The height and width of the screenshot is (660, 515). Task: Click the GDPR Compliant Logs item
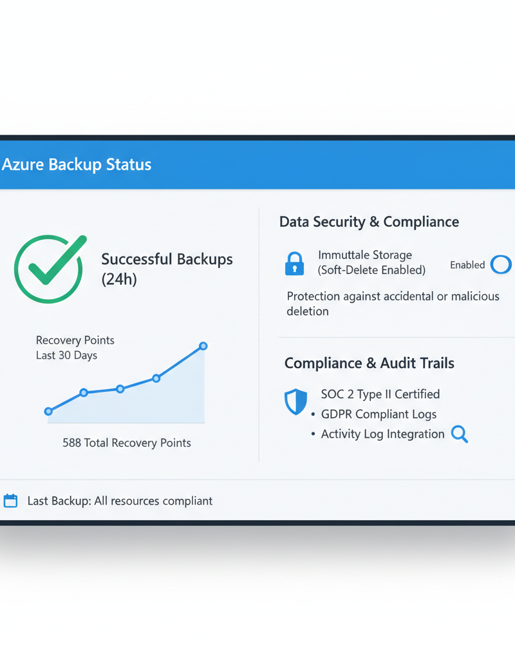tap(379, 414)
